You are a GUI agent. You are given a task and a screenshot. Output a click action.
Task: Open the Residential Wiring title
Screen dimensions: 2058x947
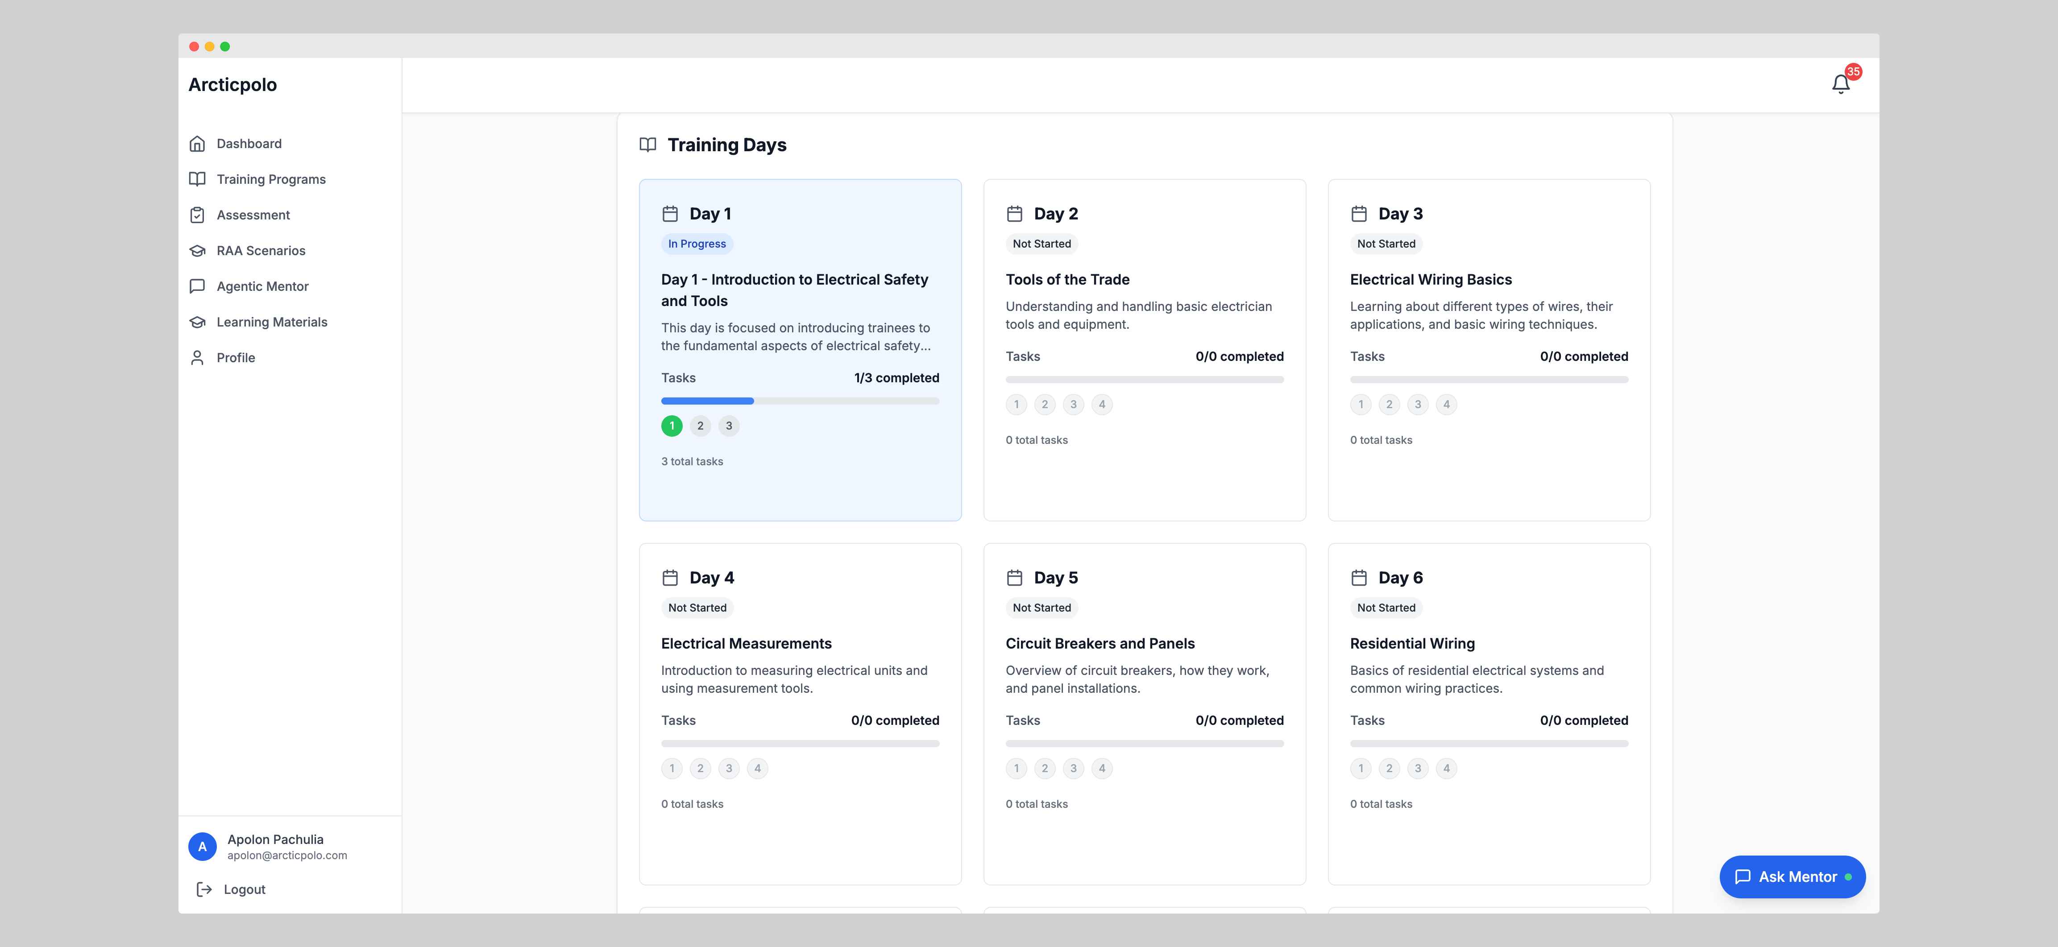(1412, 644)
